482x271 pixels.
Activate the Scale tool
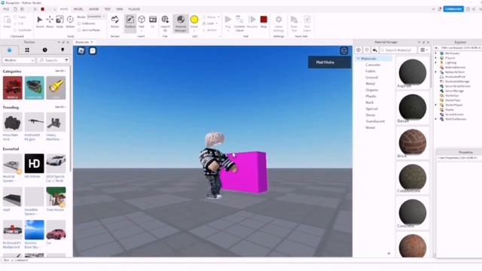tap(59, 22)
